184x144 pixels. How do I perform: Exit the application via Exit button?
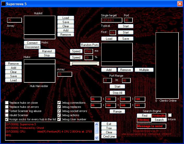click(x=109, y=124)
